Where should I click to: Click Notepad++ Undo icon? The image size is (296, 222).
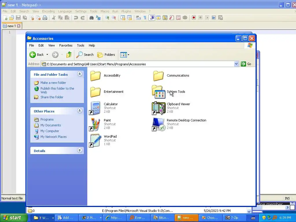(76, 18)
